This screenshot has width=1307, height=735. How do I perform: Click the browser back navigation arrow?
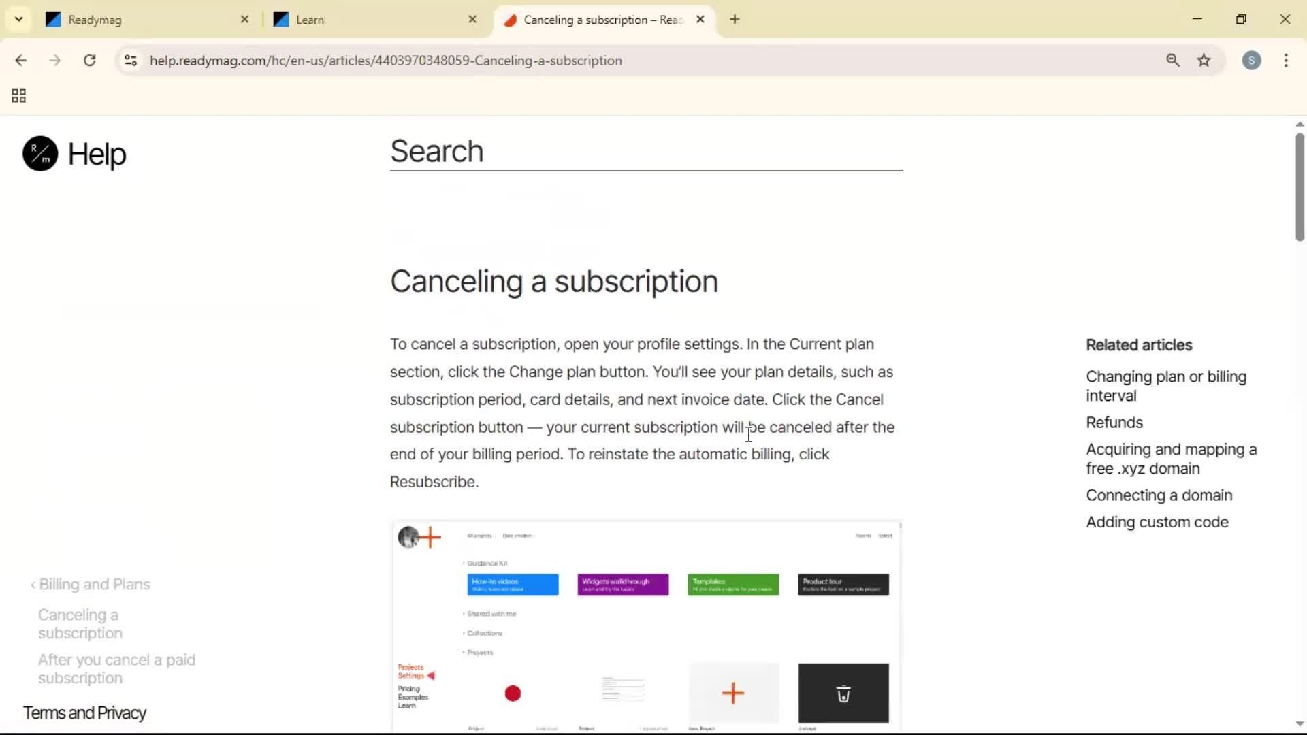point(22,61)
